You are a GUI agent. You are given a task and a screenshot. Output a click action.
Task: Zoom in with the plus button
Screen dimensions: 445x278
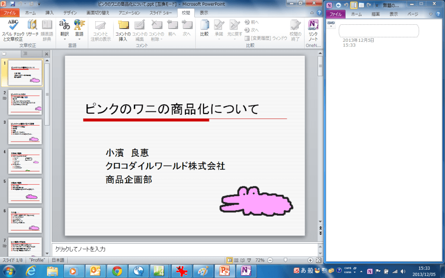click(x=310, y=260)
